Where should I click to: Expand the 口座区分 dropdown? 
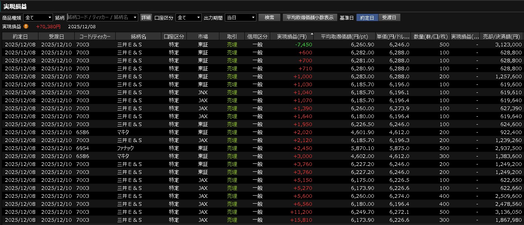[188, 17]
